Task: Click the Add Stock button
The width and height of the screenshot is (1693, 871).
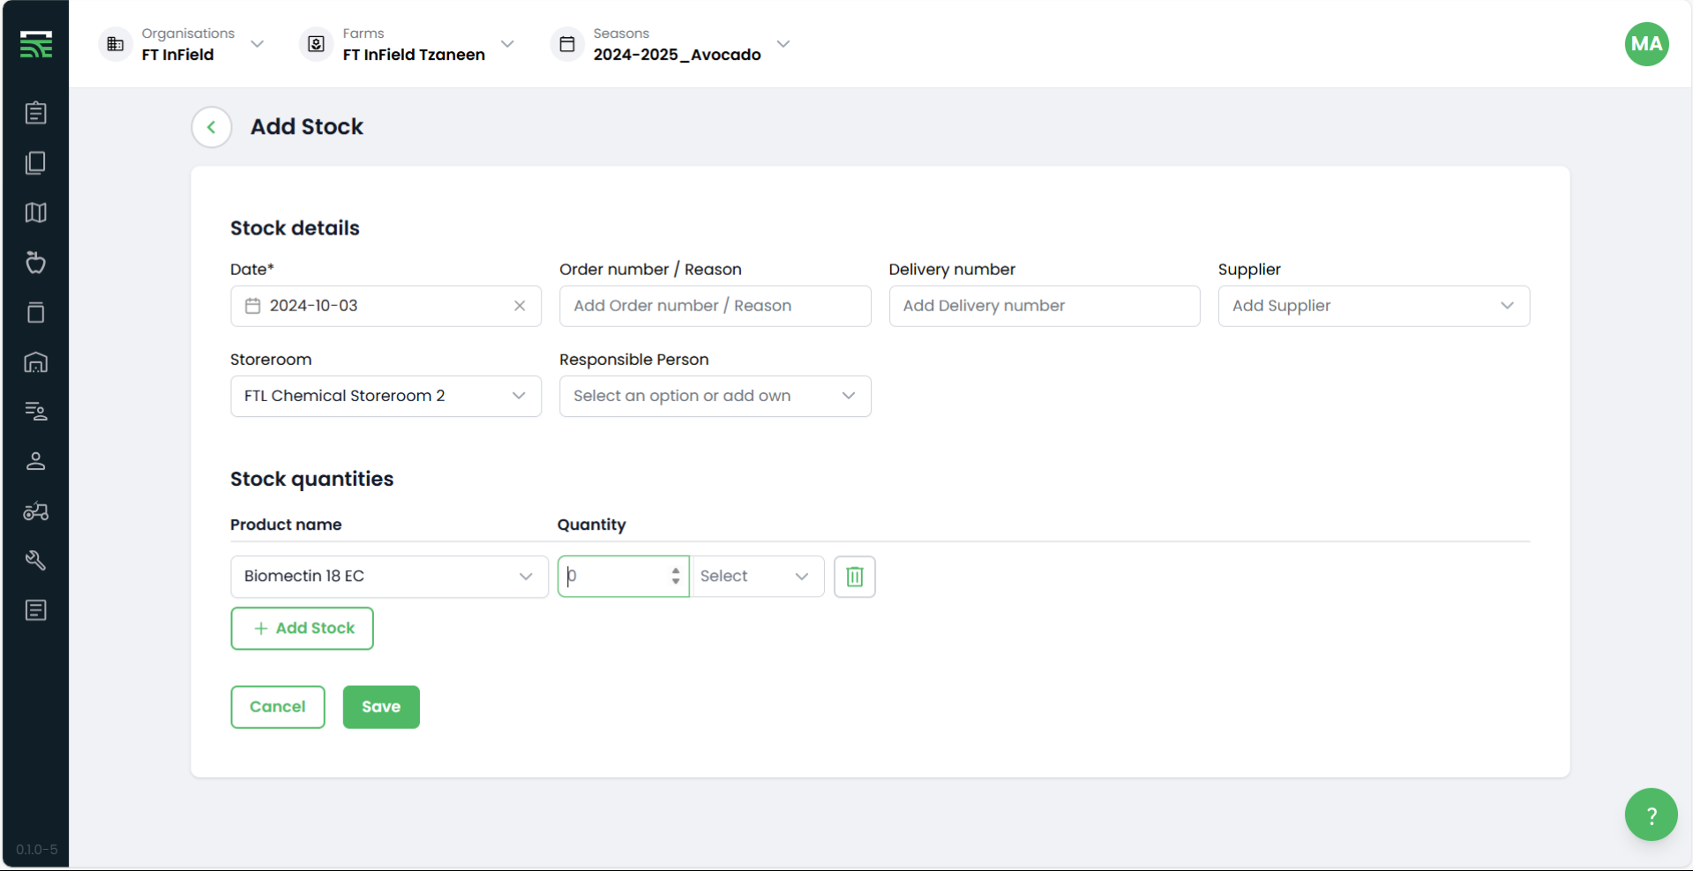Action: [x=302, y=629]
